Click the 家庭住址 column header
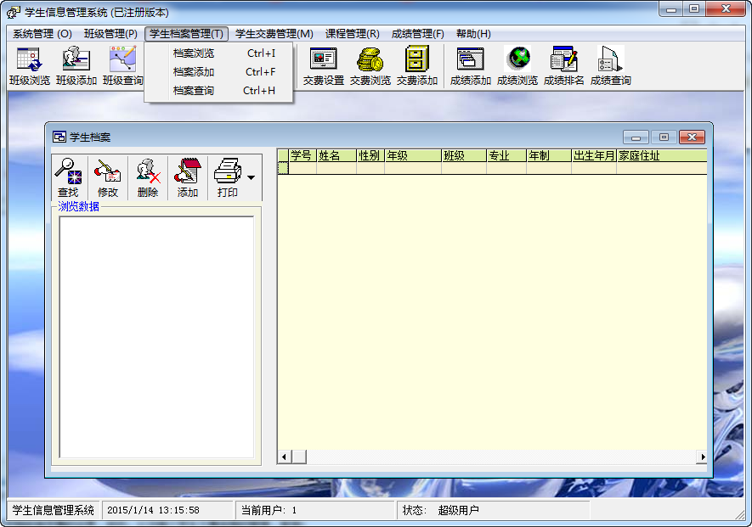This screenshot has width=752, height=527. tap(662, 155)
